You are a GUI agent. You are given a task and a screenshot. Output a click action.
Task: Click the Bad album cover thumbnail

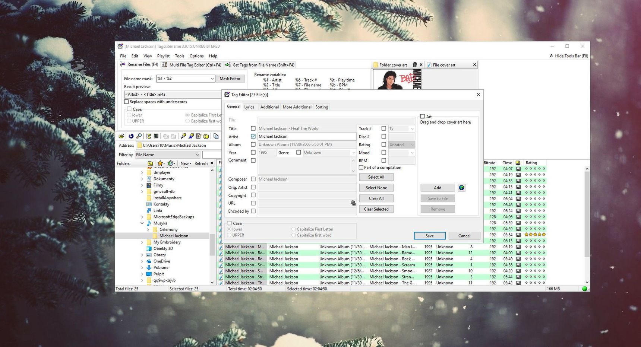click(x=397, y=79)
